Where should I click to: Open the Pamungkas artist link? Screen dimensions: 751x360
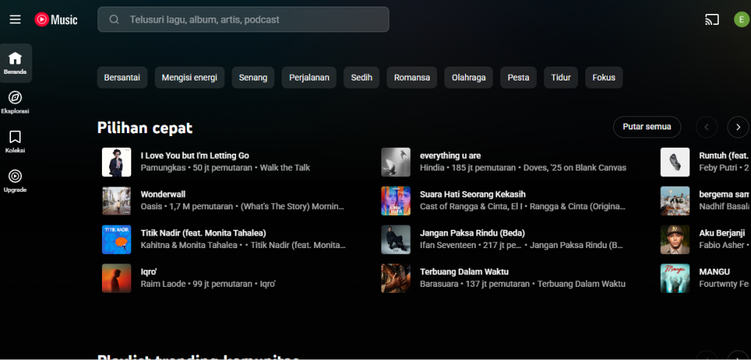coord(163,168)
